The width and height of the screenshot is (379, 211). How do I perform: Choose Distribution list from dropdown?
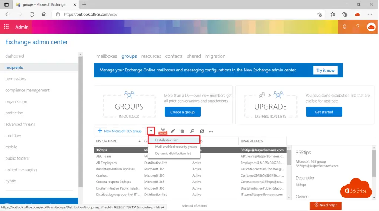point(175,140)
